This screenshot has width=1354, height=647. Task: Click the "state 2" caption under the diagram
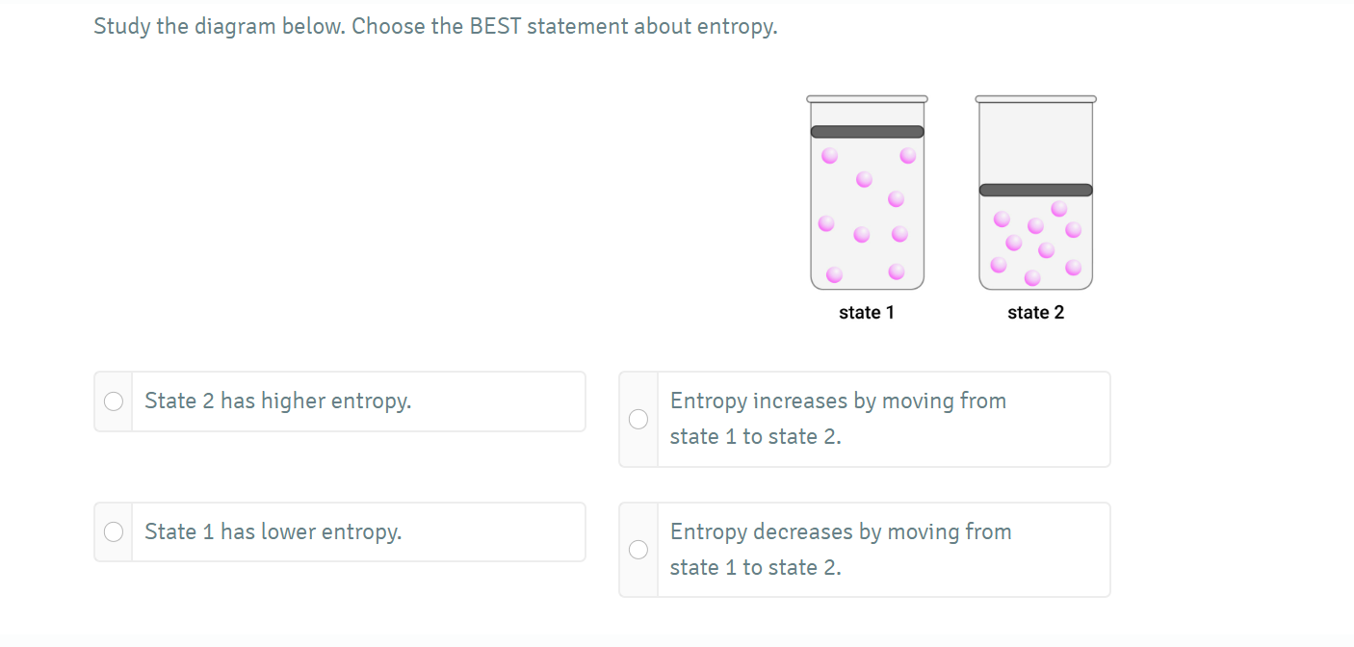(x=1035, y=313)
